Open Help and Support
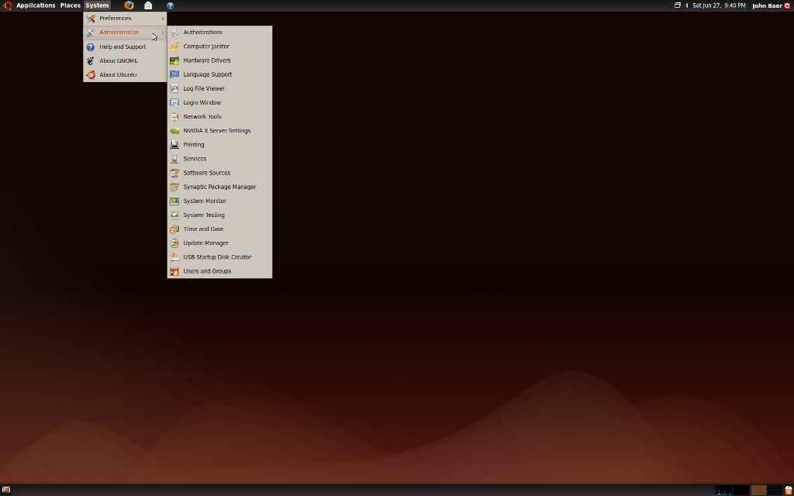The image size is (794, 496). point(125,46)
